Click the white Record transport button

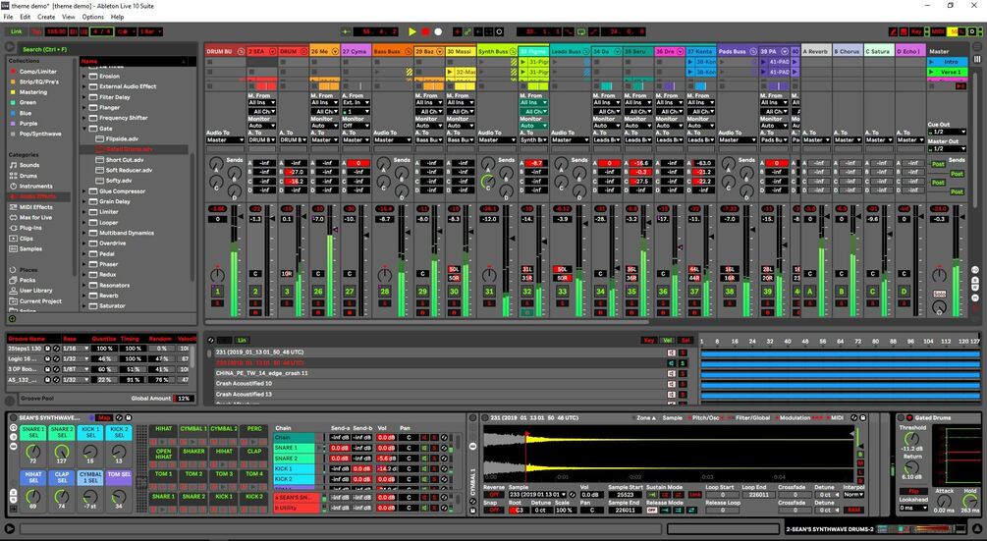pos(438,31)
